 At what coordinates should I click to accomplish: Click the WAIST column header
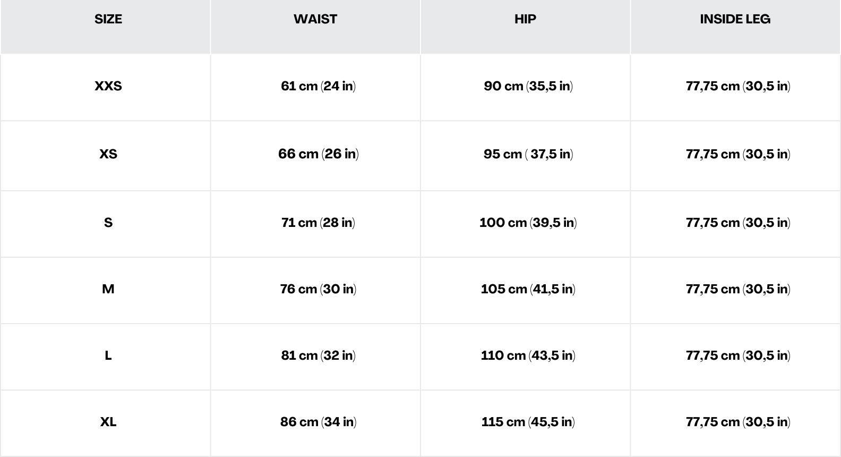pyautogui.click(x=315, y=19)
